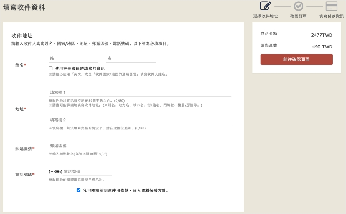This screenshot has height=214, width=346.
Task: Select the 電話號碼 phone number input
Action: click(x=87, y=172)
